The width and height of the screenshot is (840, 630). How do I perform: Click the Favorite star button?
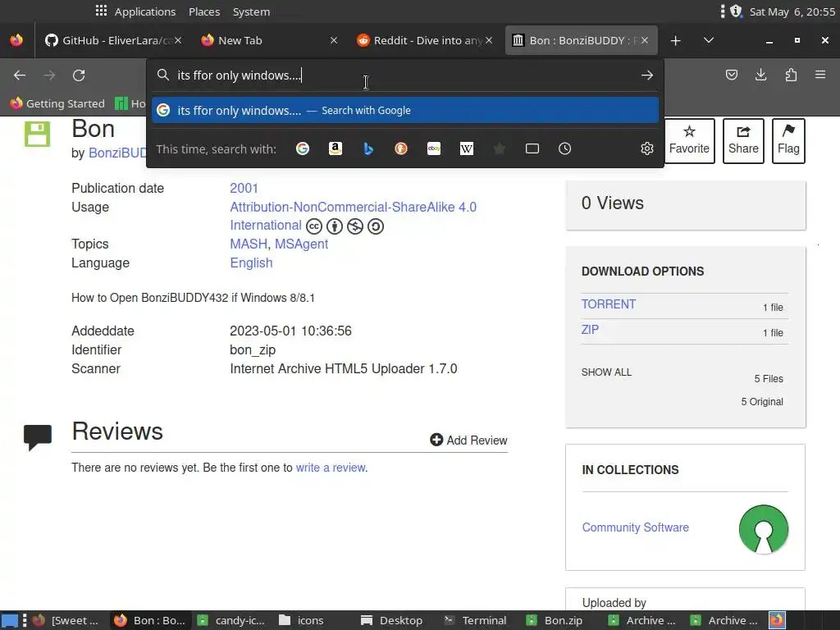click(x=689, y=140)
